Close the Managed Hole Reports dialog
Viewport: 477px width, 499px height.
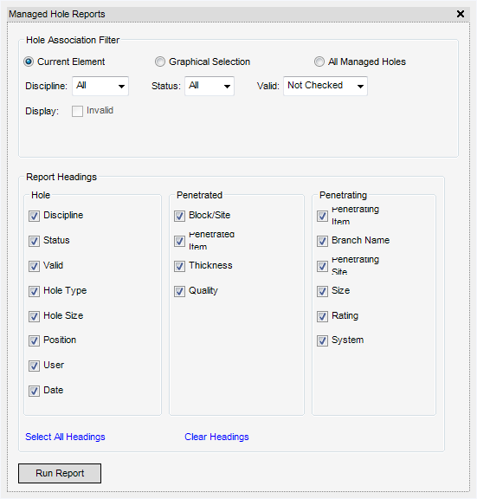pos(461,14)
